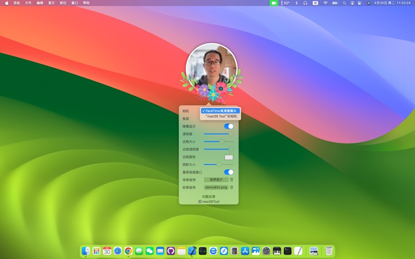Open the 边框颜色 color swatch
The width and height of the screenshot is (415, 259).
(x=229, y=157)
